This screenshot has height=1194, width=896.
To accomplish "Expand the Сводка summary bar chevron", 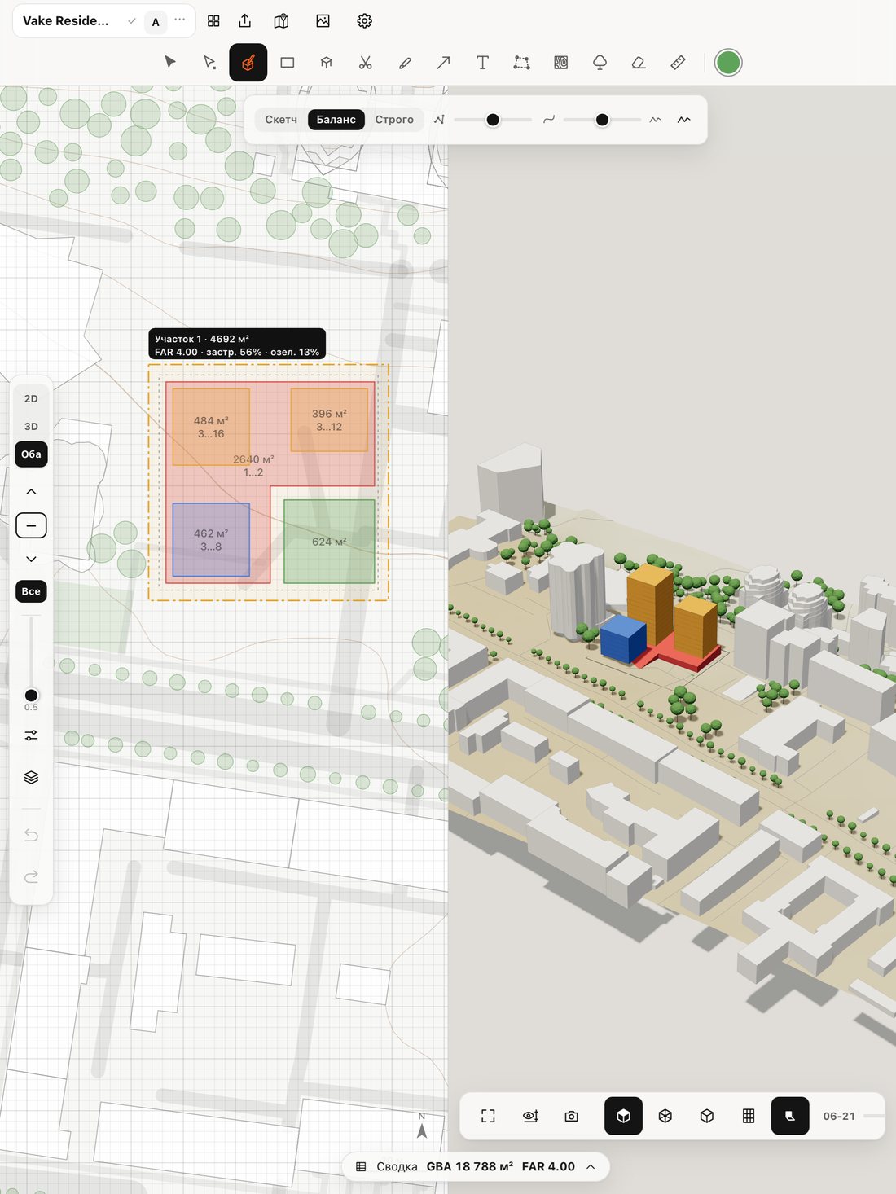I will coord(591,1166).
